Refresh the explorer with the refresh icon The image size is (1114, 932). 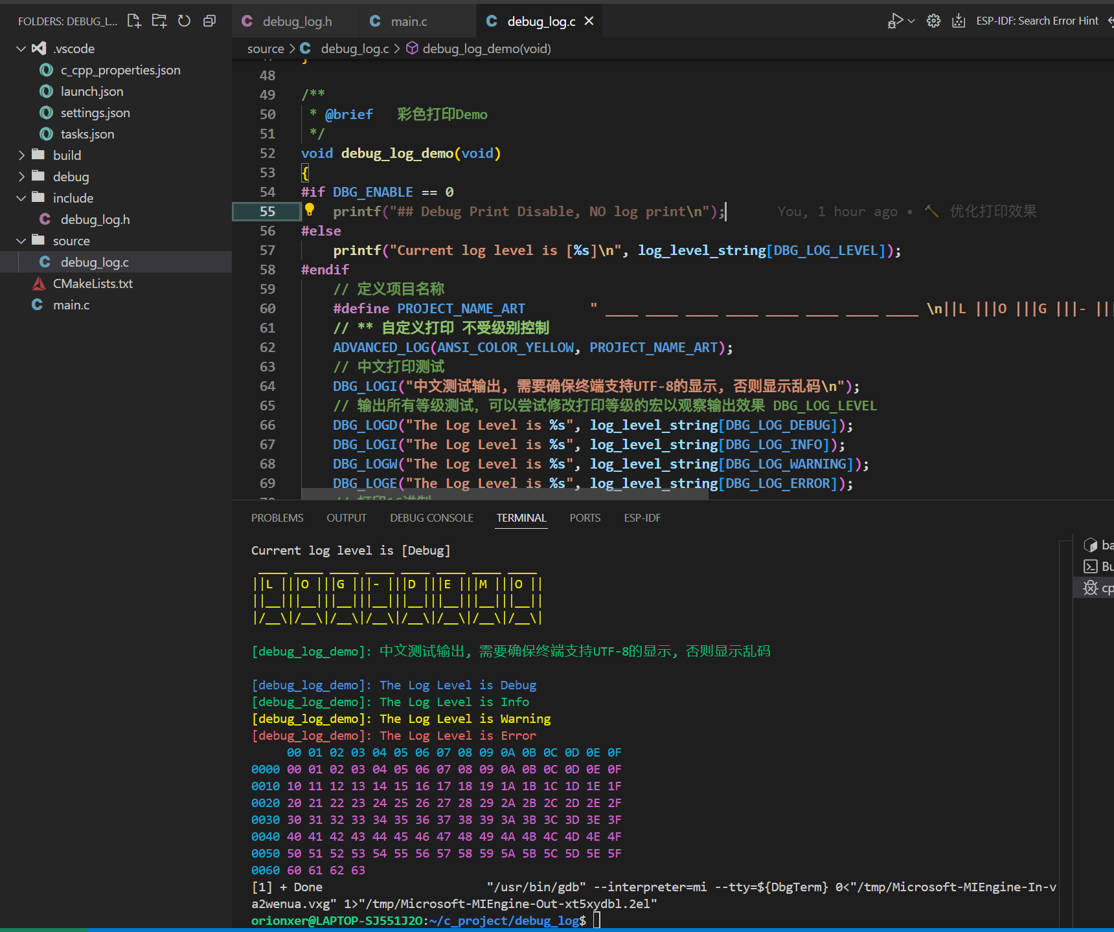click(185, 21)
